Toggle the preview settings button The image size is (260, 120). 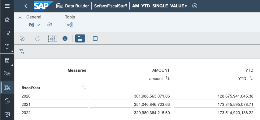pyautogui.click(x=53, y=38)
